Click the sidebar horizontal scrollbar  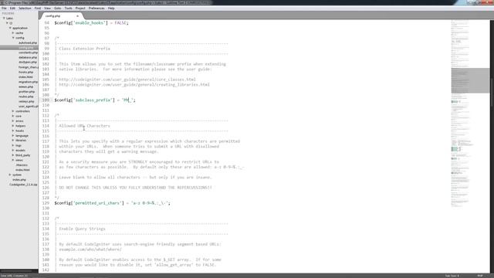16,271
